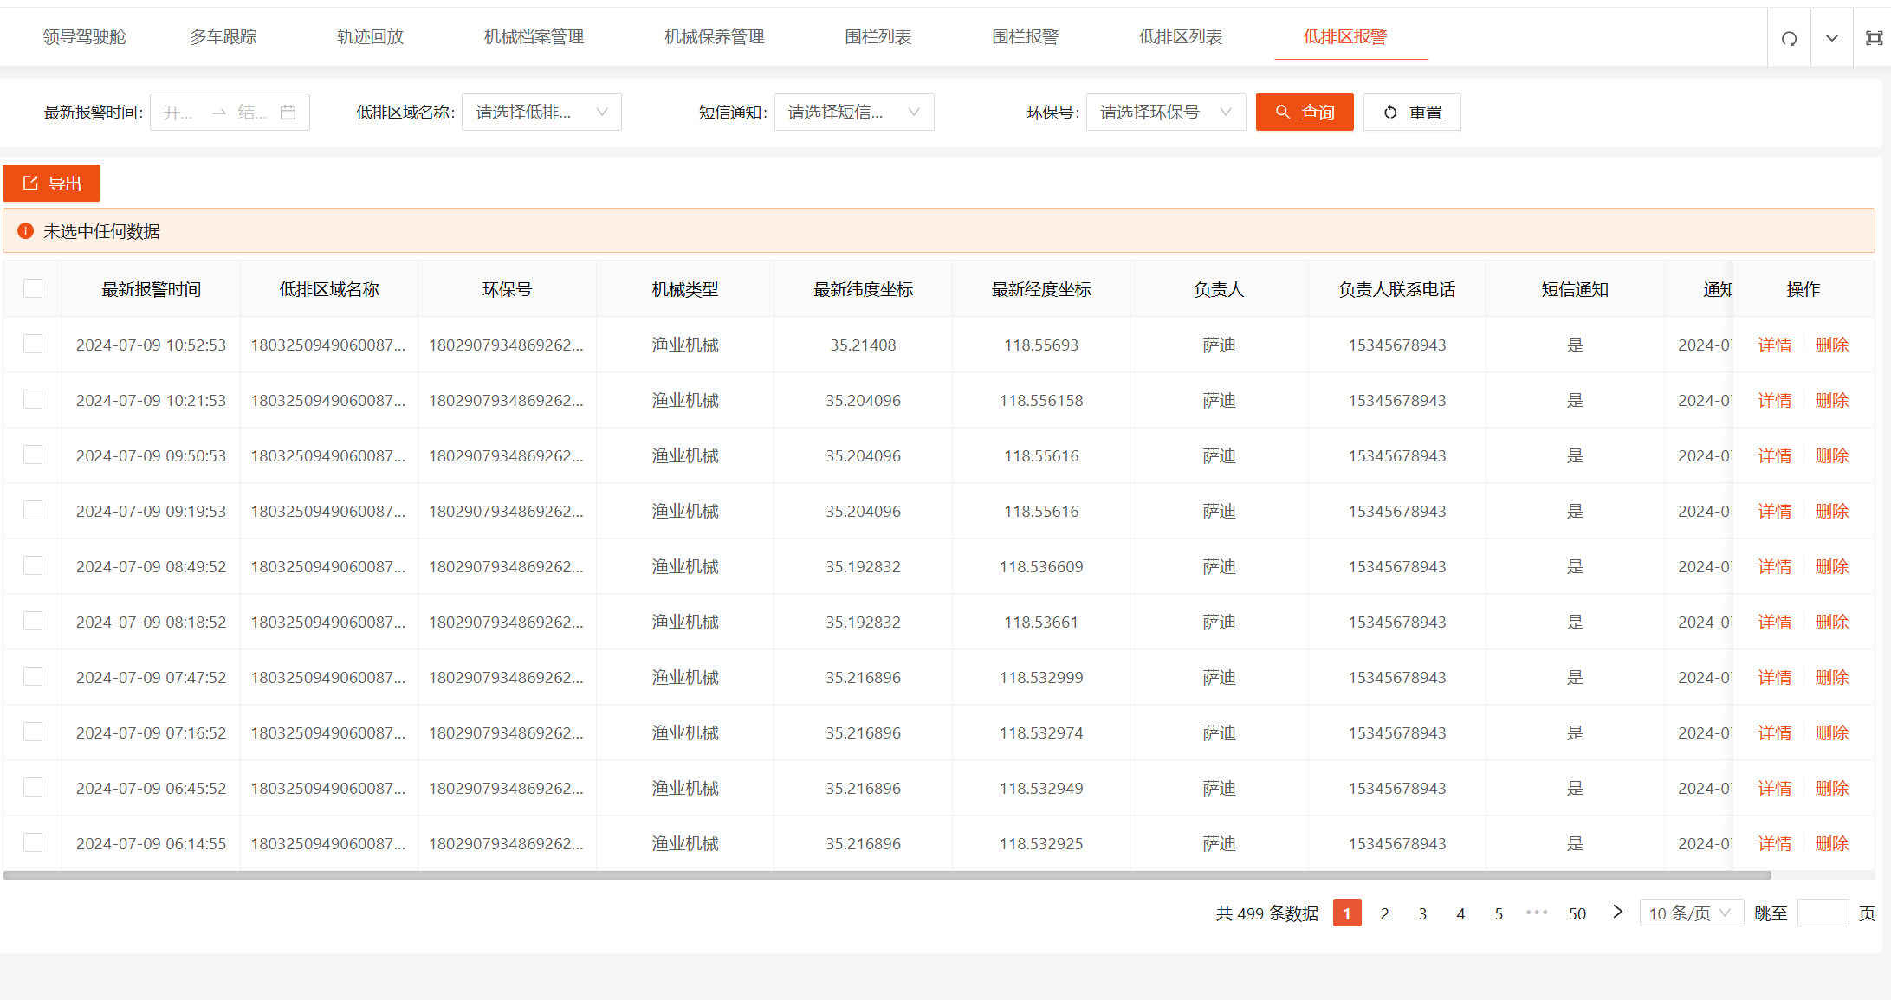The image size is (1891, 1000).
Task: Open 详情 for the 10:52:53 row
Action: pyautogui.click(x=1774, y=345)
